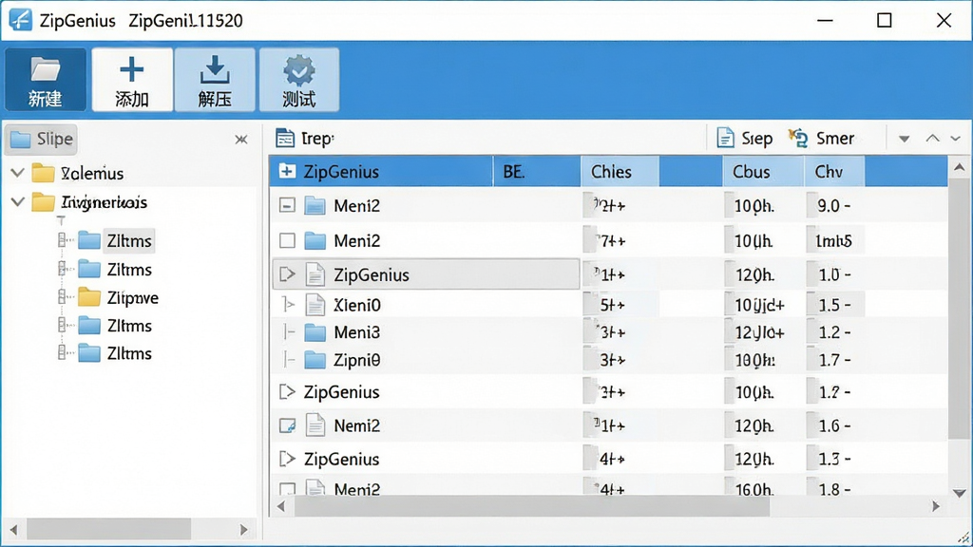Collapse the Invgnerixois tree folder
Viewport: 973px width, 547px height.
[x=18, y=201]
